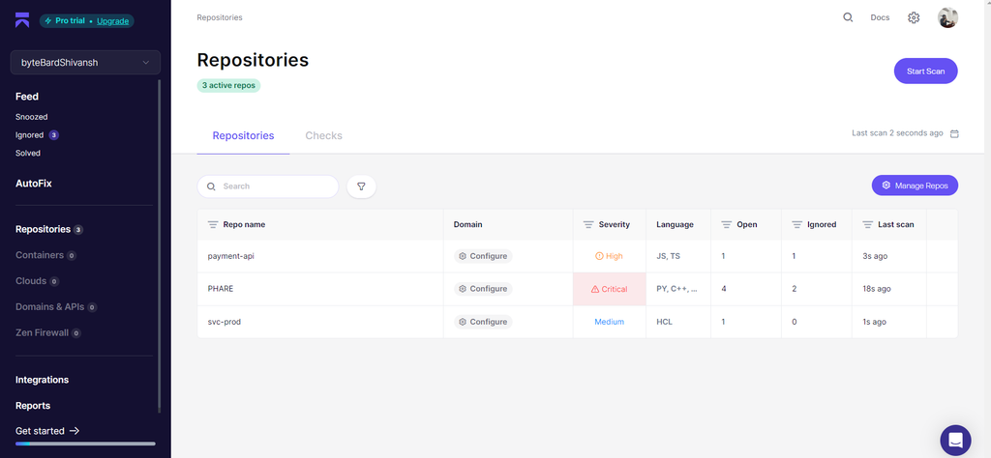Switch to the Checks tab
Screen dimensions: 991x458
323,135
